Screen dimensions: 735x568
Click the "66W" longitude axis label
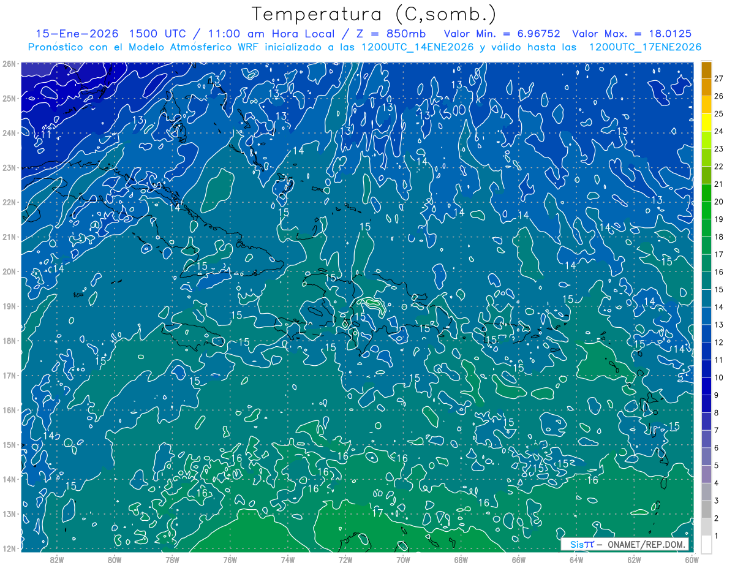pyautogui.click(x=519, y=559)
